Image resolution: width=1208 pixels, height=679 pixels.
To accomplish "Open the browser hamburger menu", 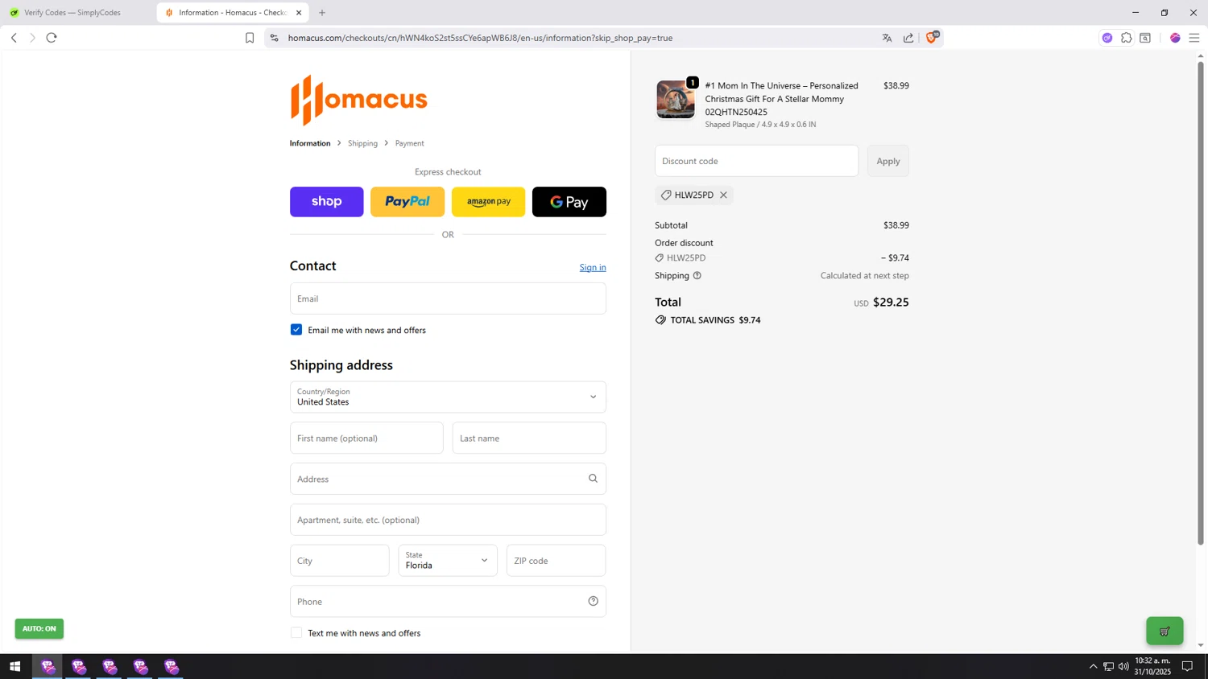I will point(1194,38).
